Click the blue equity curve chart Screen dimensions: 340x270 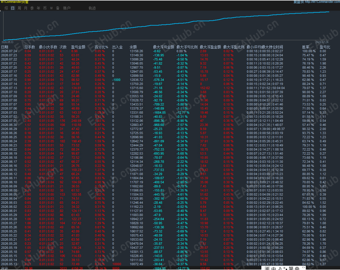tap(167, 26)
